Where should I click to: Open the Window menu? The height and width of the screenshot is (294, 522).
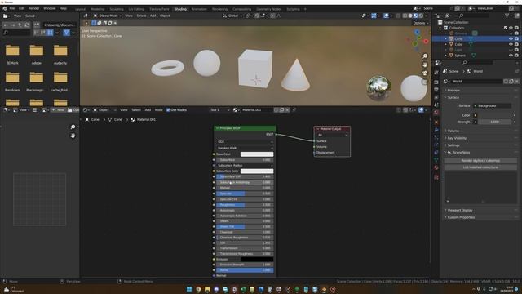49,8
